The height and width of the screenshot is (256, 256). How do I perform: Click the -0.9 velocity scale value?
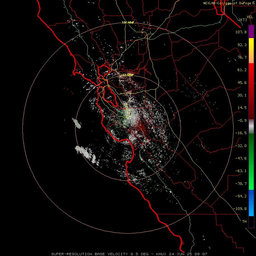point(242,121)
